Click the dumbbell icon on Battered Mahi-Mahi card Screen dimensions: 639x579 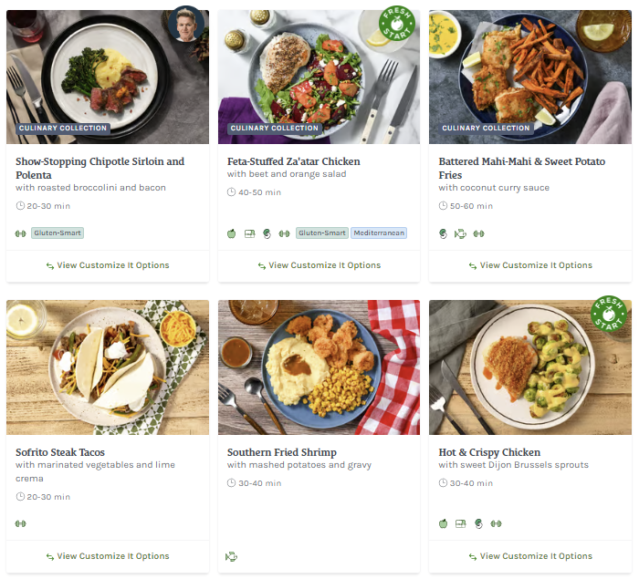pyautogui.click(x=479, y=233)
